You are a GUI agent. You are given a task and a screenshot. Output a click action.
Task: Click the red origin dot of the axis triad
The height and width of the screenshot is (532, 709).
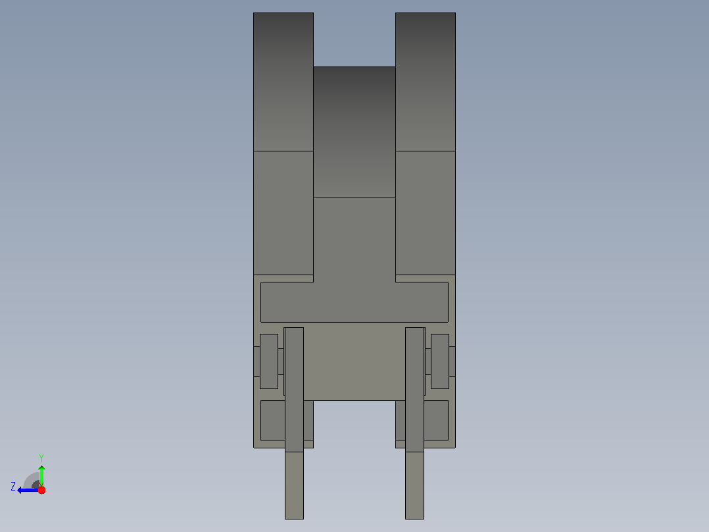click(41, 490)
